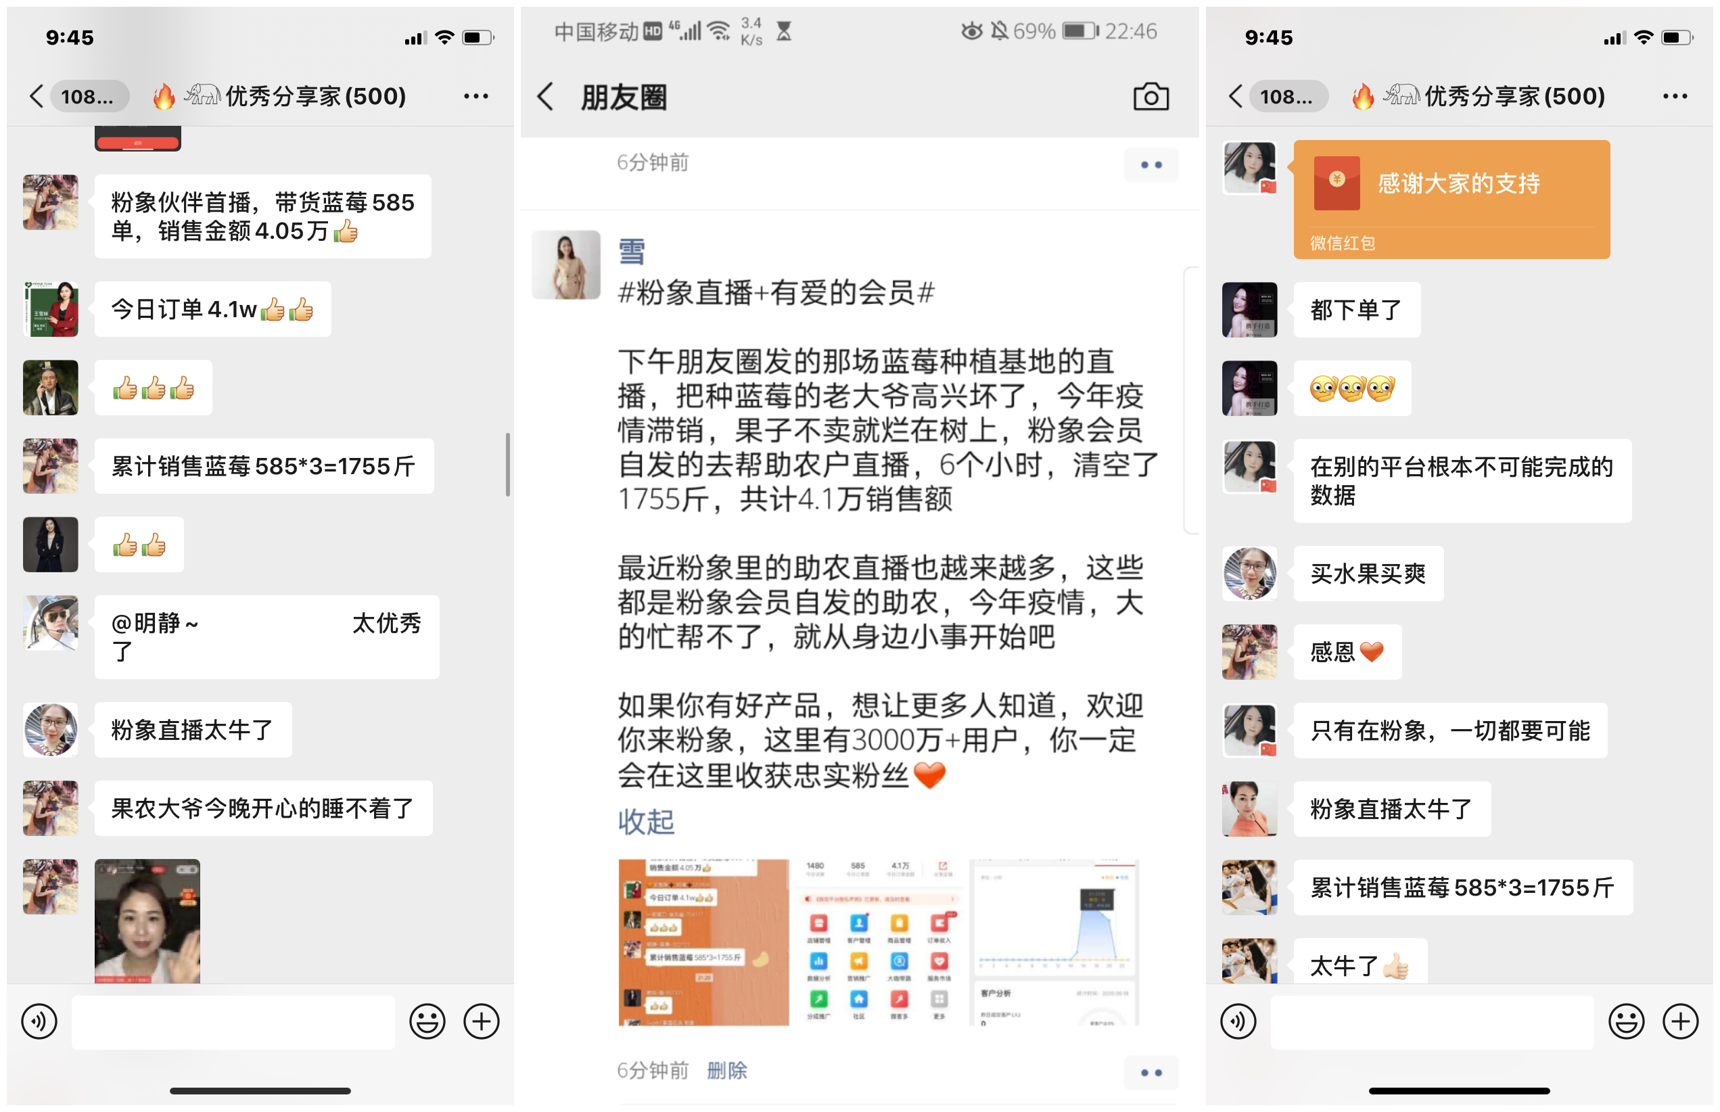Open 感谢大家的支持 red packet
This screenshot has width=1720, height=1112.
pyautogui.click(x=1451, y=200)
